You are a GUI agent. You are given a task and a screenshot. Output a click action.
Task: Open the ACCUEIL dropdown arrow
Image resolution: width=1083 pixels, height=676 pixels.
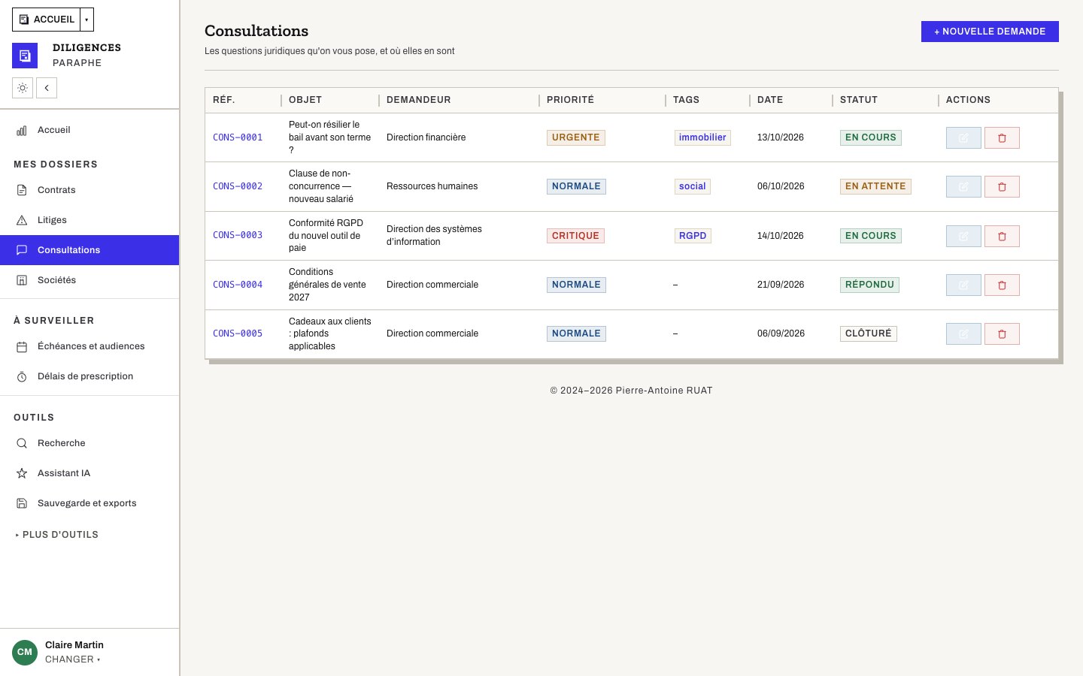click(86, 20)
